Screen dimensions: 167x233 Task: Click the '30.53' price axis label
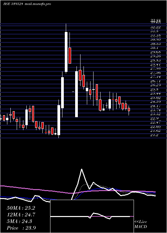click(156, 44)
